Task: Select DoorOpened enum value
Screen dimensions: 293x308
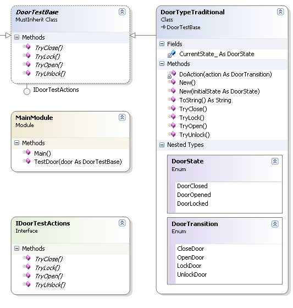Action: pyautogui.click(x=194, y=195)
